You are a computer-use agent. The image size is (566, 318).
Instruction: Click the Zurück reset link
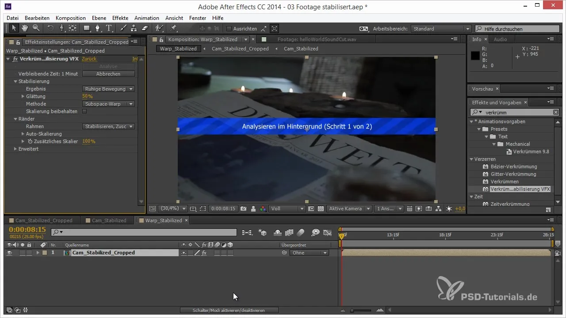click(89, 59)
